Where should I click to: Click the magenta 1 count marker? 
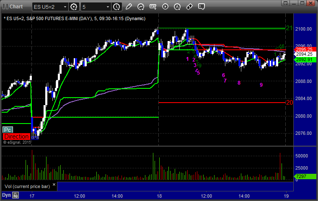tap(187, 59)
